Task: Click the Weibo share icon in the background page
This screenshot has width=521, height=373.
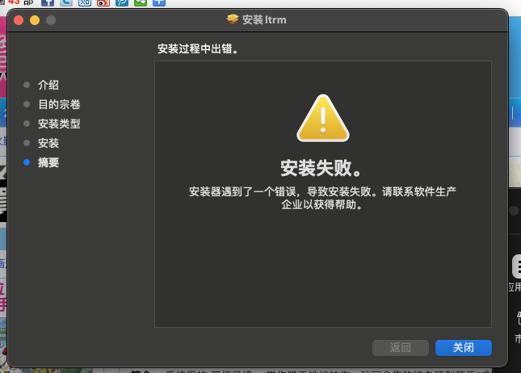Action: click(x=103, y=2)
